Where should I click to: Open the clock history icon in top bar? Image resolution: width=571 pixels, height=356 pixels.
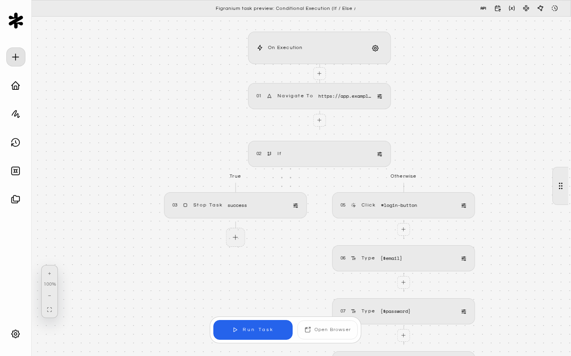click(555, 8)
